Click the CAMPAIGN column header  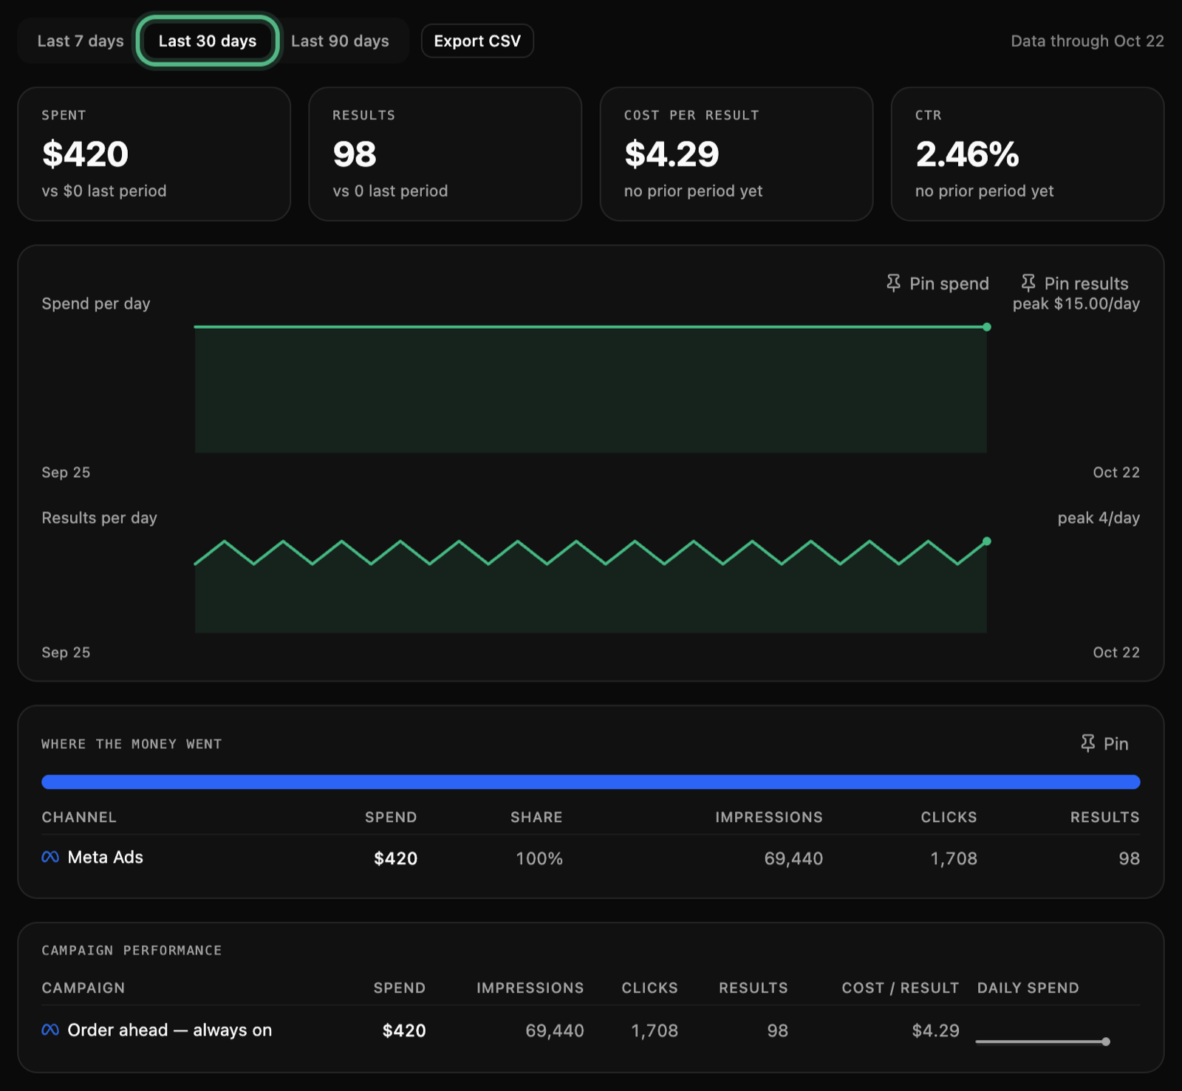click(x=83, y=988)
